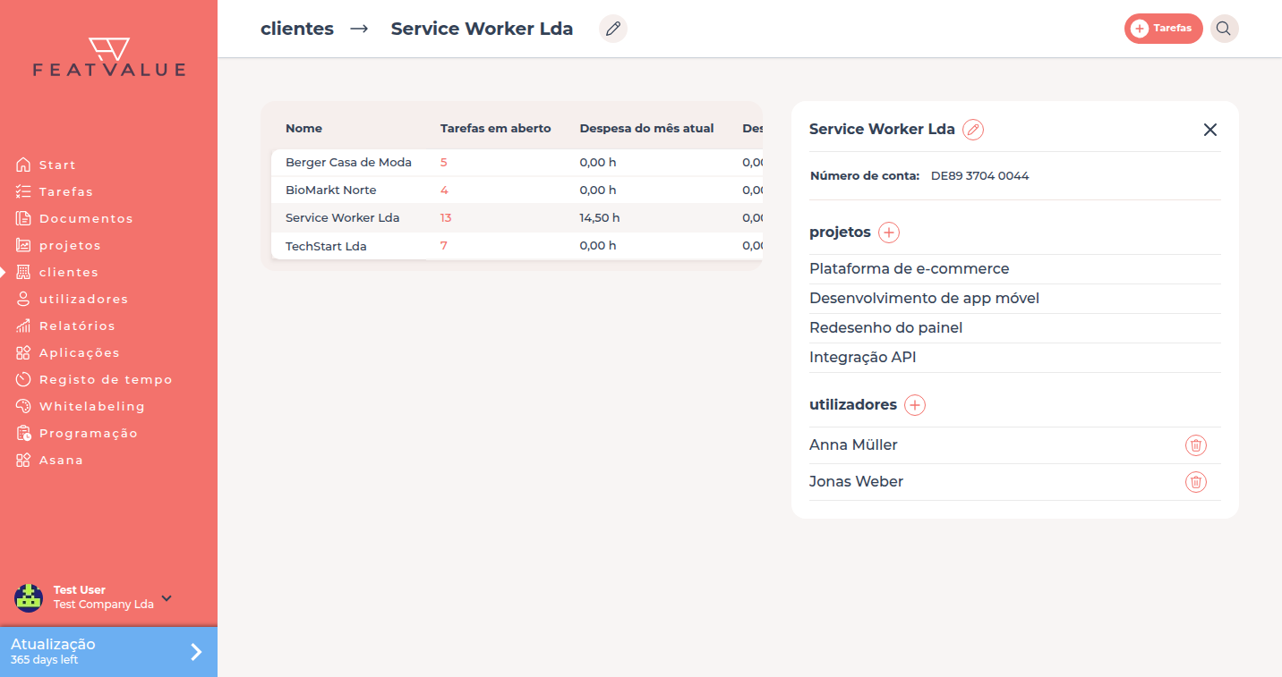Click the Test User avatar image
Viewport: 1282px width, 677px height.
(x=29, y=597)
